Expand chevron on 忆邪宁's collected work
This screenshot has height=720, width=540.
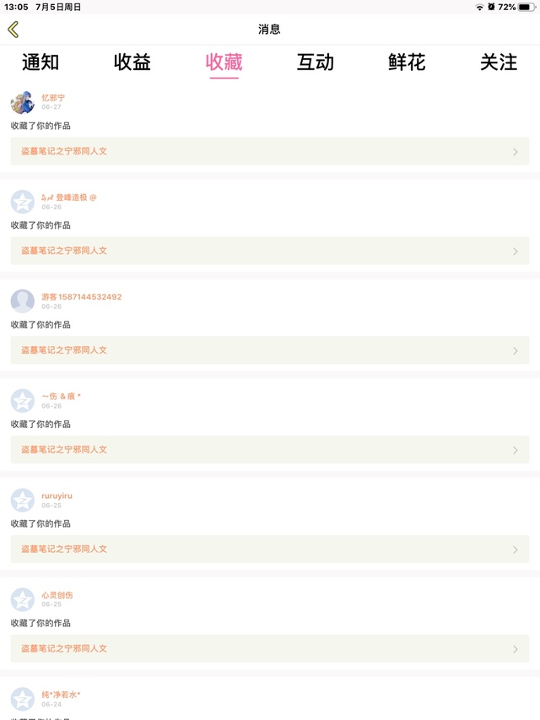pyautogui.click(x=516, y=152)
